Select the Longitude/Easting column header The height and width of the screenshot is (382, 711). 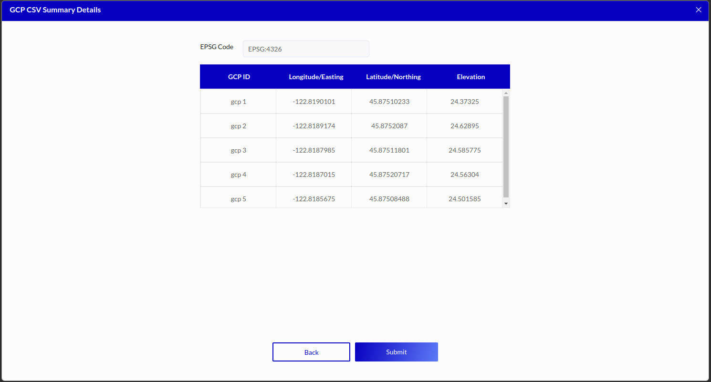(x=316, y=77)
